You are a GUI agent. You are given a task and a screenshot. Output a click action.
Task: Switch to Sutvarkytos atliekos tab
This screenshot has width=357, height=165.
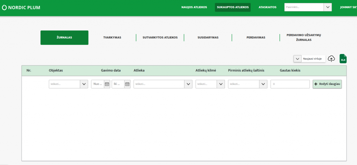160,38
